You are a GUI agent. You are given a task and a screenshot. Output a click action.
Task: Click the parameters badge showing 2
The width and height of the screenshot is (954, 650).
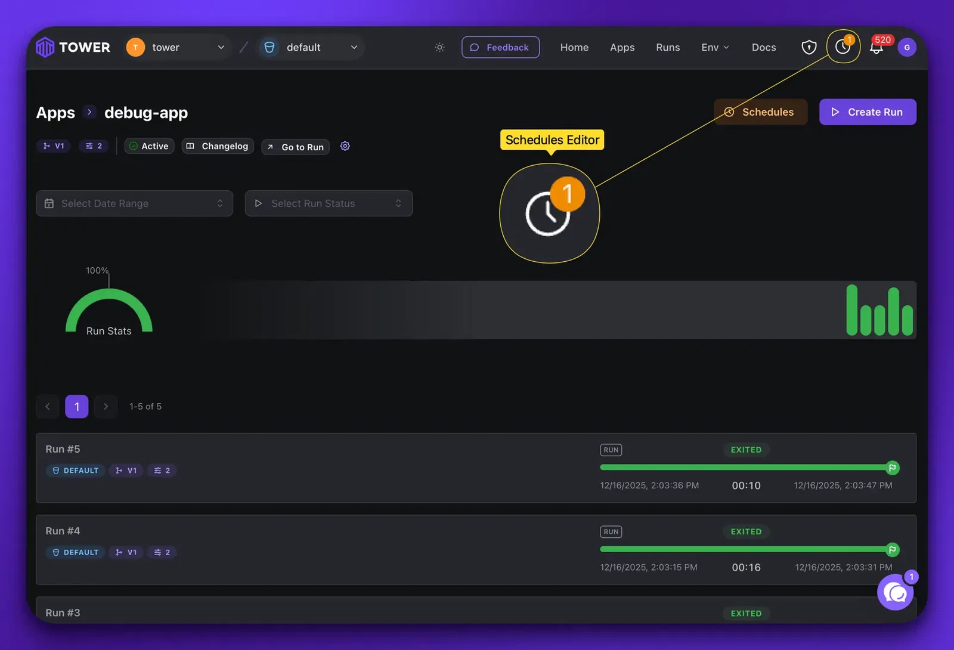click(93, 146)
